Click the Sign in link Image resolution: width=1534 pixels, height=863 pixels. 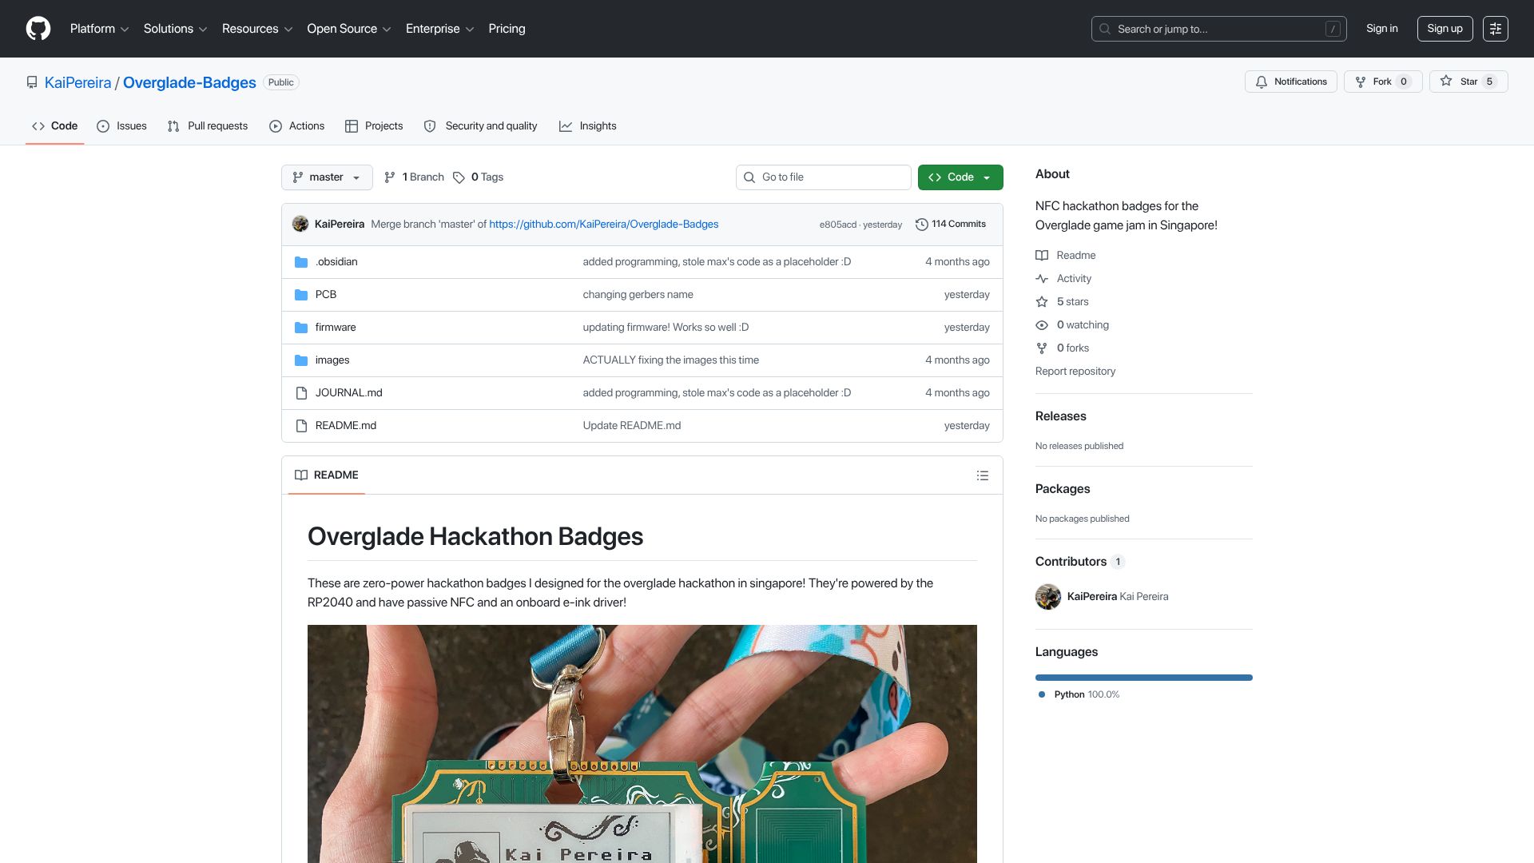[x=1381, y=29]
